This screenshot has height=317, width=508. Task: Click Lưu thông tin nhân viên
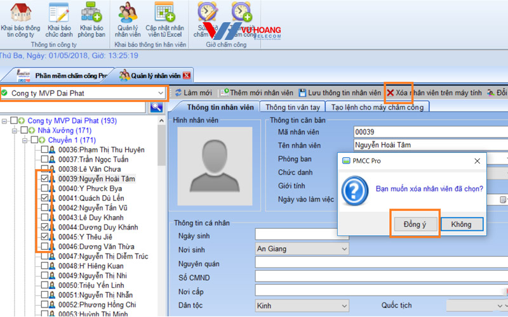click(340, 93)
